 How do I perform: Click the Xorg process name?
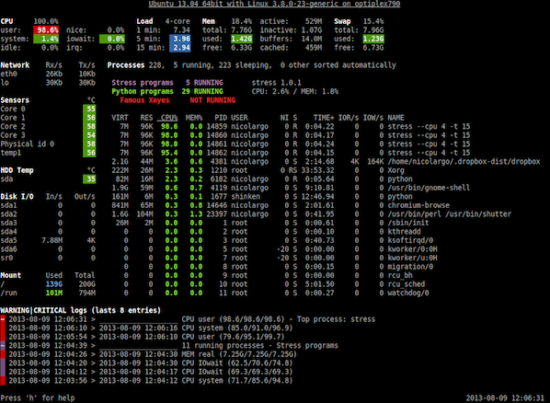(395, 170)
